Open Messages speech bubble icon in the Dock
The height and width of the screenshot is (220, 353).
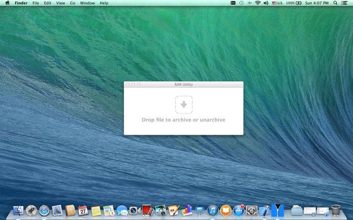pyautogui.click(x=122, y=211)
